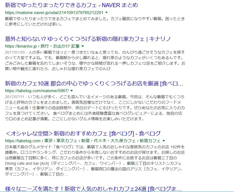Open the NAVER まとめ result title link
Viewport: 234px width, 192px height.
coord(71,5)
